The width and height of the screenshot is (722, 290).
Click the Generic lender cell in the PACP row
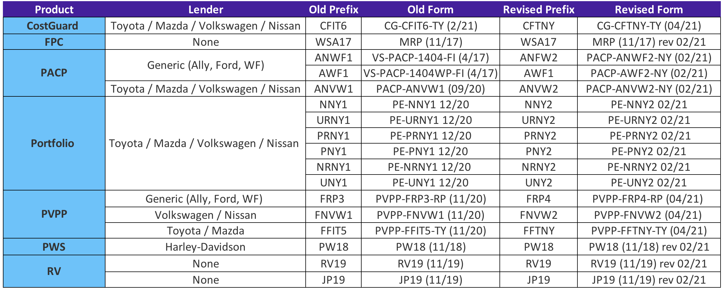point(205,65)
